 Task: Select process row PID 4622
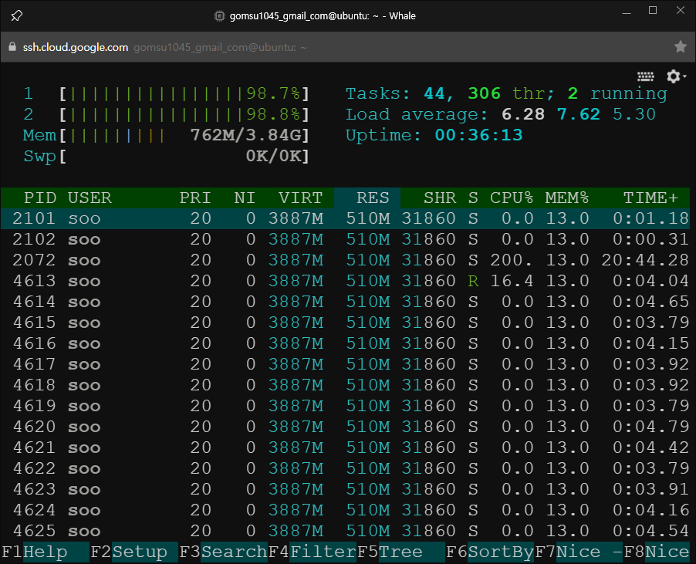pos(346,468)
